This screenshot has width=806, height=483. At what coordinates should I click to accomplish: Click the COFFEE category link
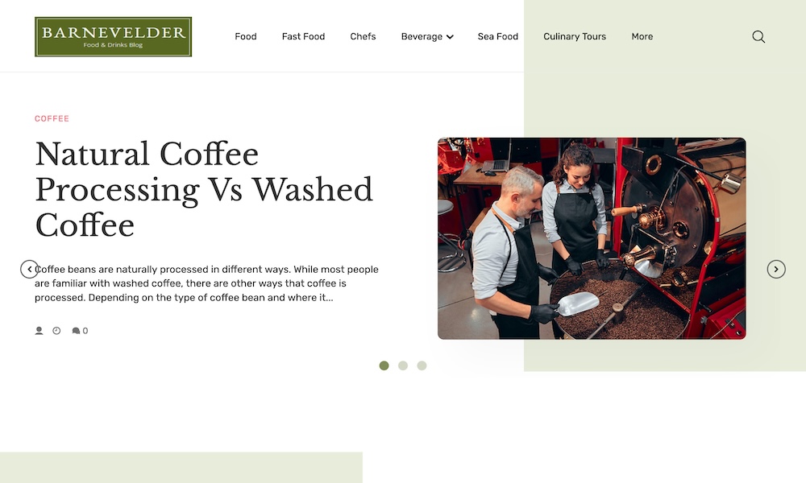click(x=52, y=118)
